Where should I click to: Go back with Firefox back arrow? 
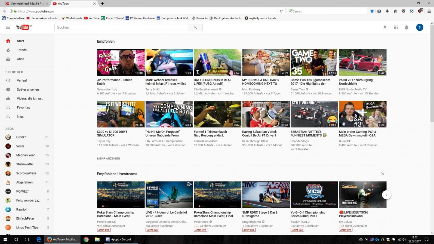tap(5, 11)
